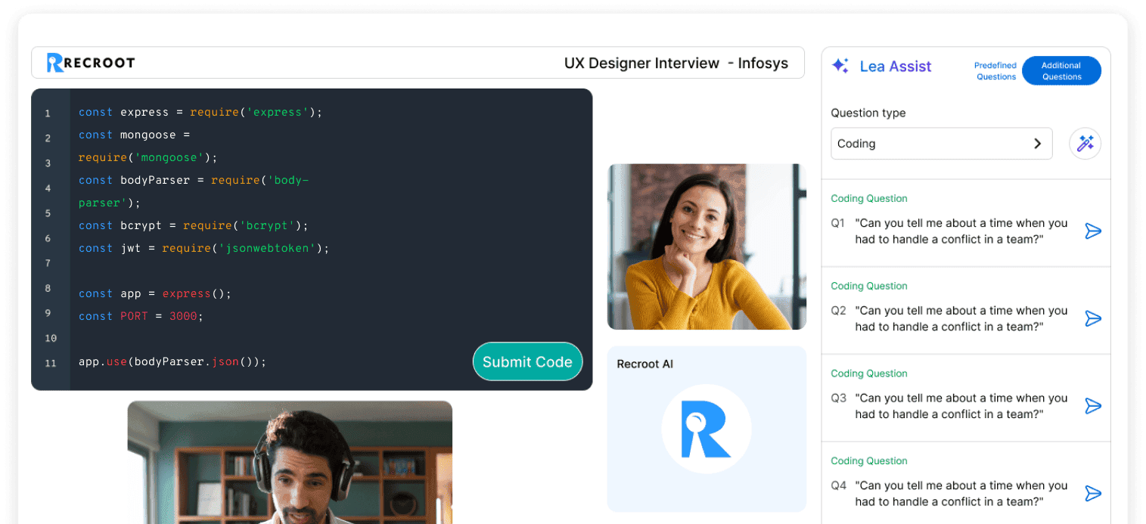Expand the chevron next to Coding
The height and width of the screenshot is (524, 1146).
pyautogui.click(x=1037, y=144)
